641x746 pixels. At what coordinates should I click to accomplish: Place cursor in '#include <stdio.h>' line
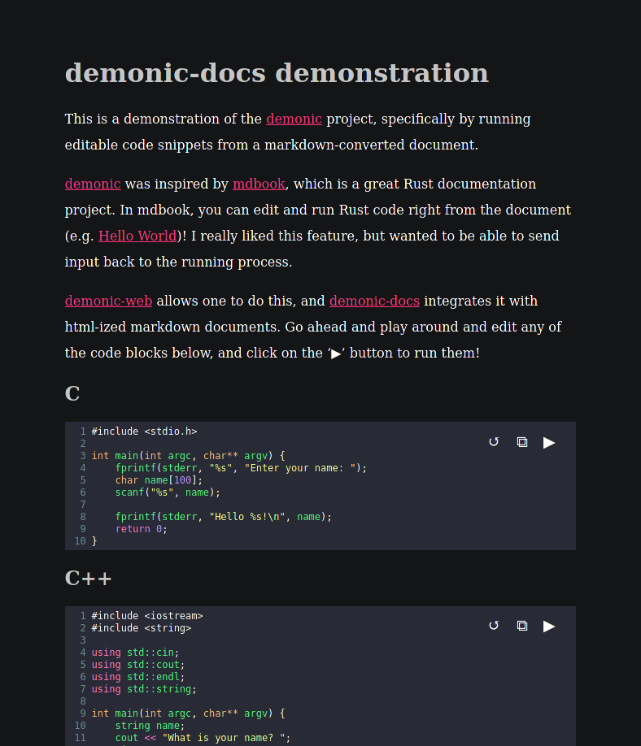pyautogui.click(x=144, y=432)
